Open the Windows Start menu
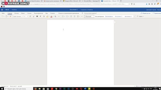The width and height of the screenshot is (161, 90). [x=2, y=89]
